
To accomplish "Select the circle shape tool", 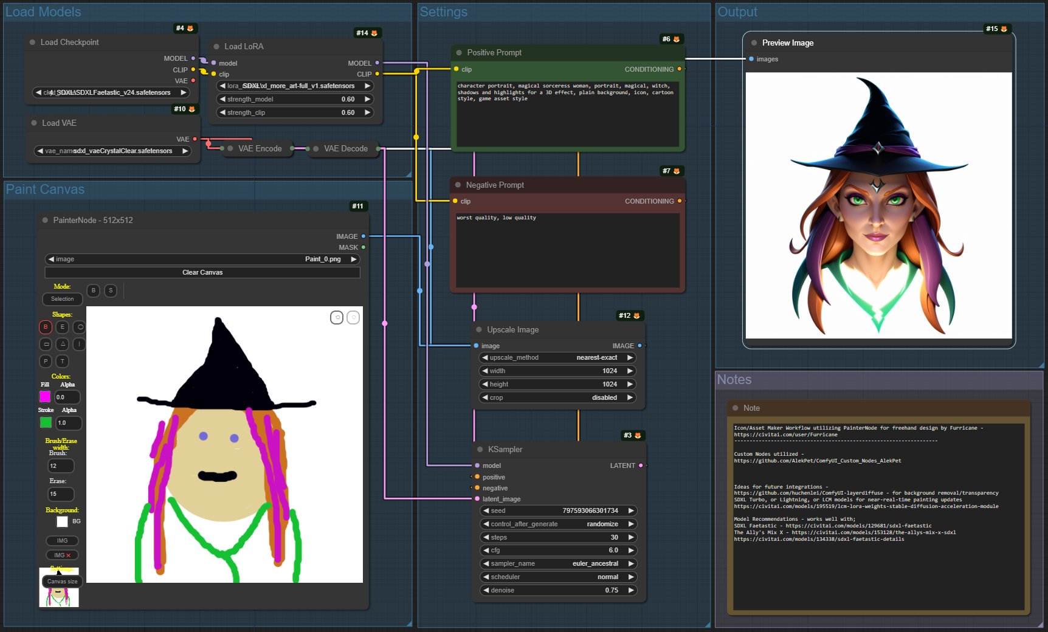I will pyautogui.click(x=80, y=327).
